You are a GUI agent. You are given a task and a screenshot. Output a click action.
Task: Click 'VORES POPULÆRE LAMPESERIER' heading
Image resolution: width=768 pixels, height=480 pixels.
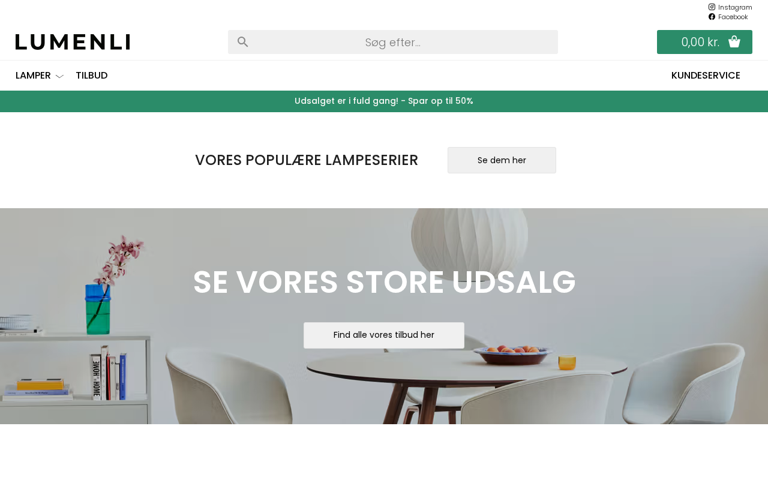tap(307, 160)
